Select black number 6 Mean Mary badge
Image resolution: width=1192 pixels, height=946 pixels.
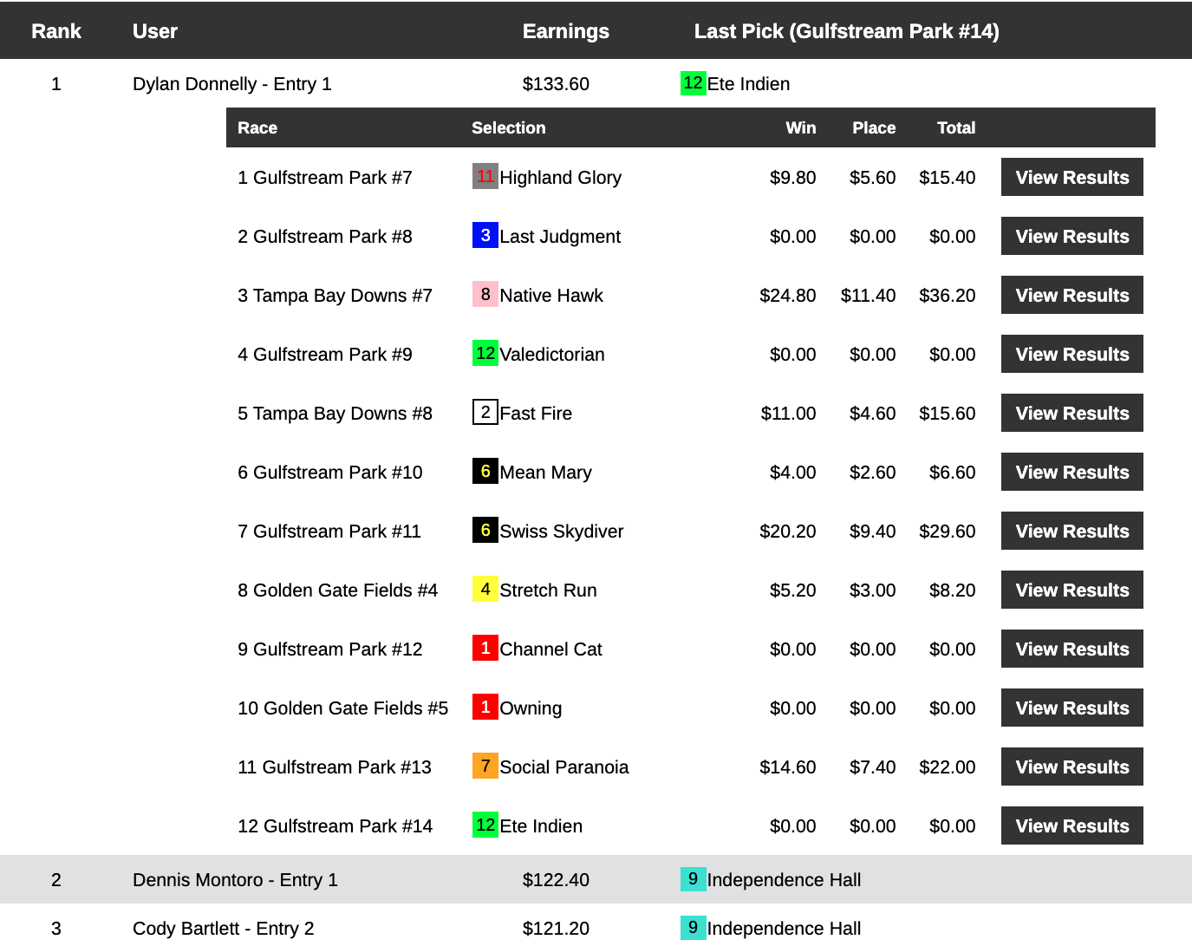click(485, 471)
